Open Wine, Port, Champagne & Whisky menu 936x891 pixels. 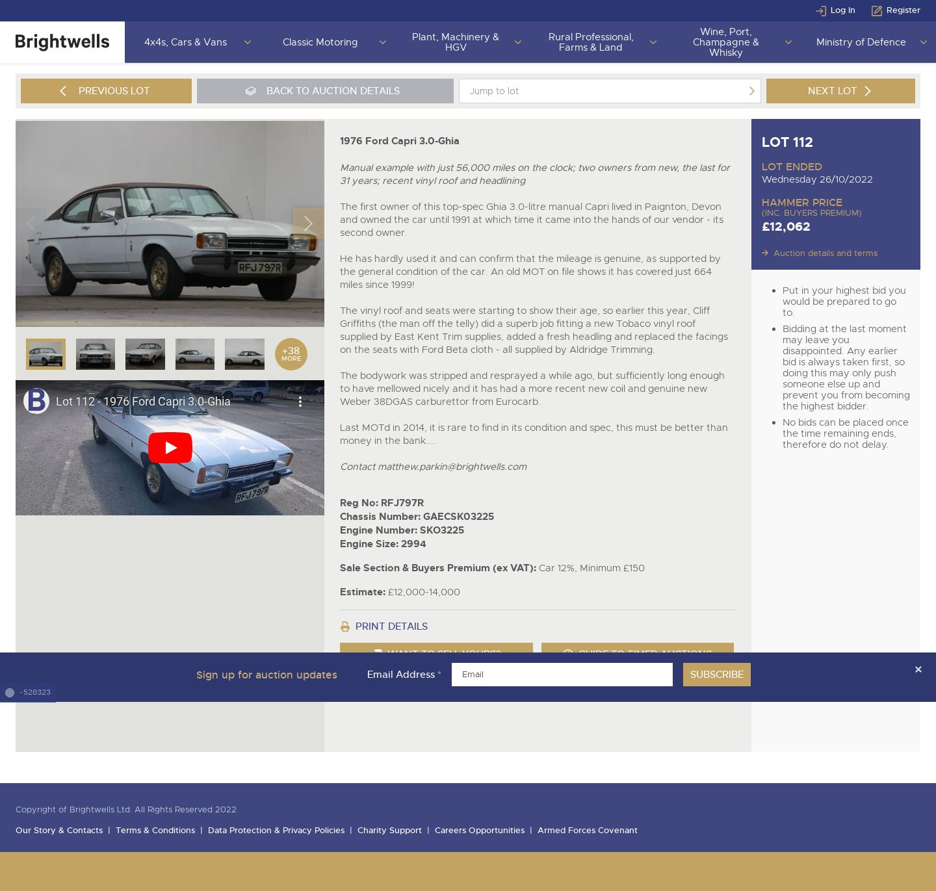[725, 42]
